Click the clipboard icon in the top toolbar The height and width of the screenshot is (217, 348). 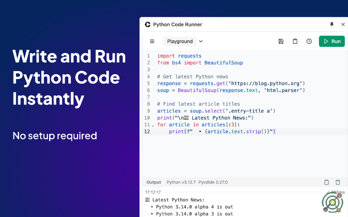click(295, 41)
